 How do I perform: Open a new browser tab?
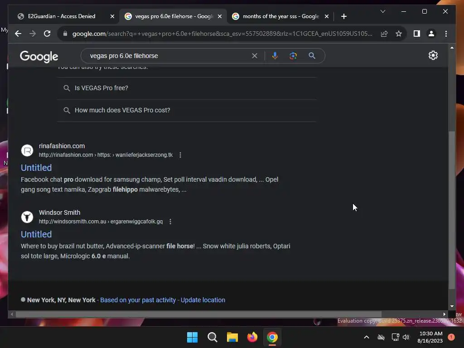343,16
